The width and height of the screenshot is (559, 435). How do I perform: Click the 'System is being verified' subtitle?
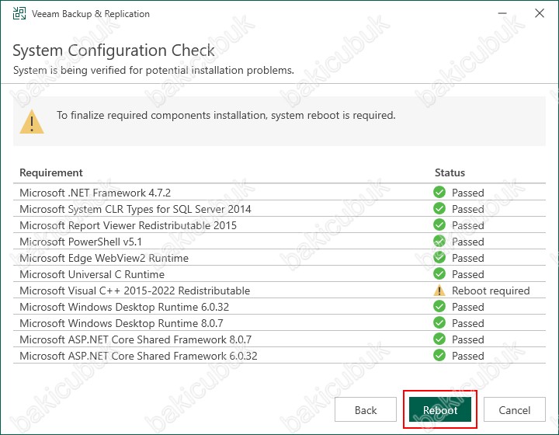153,70
